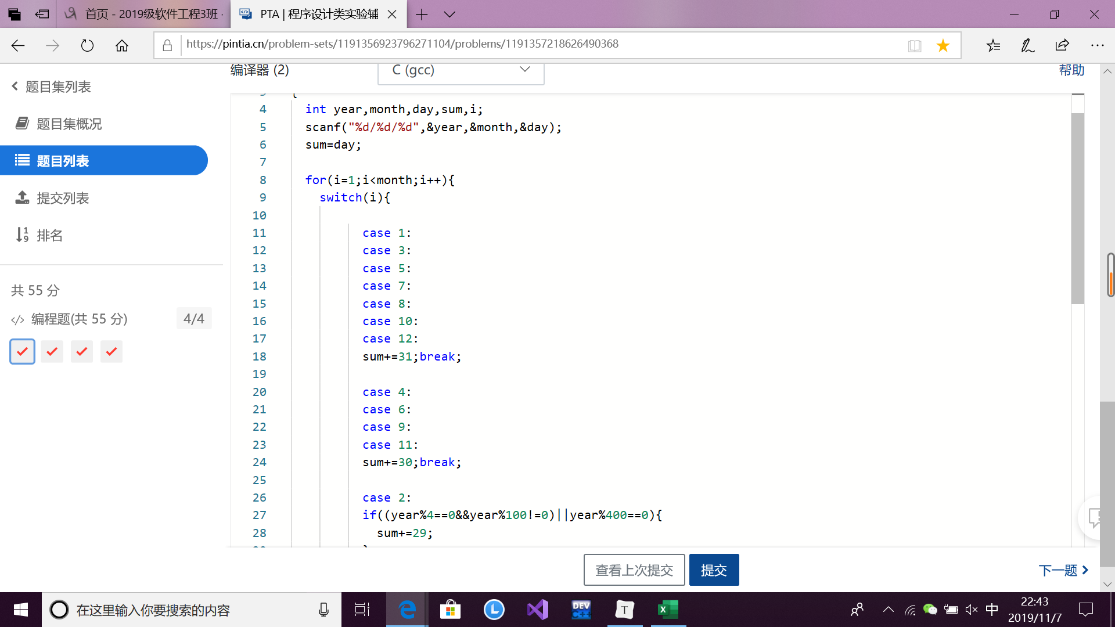This screenshot has height=627, width=1115.
Task: Select the second checkmarked problem box
Action: coord(52,351)
